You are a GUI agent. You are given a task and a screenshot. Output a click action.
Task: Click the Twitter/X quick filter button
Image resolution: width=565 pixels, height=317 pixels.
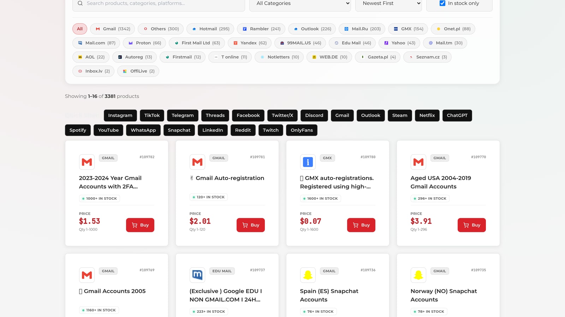(282, 116)
